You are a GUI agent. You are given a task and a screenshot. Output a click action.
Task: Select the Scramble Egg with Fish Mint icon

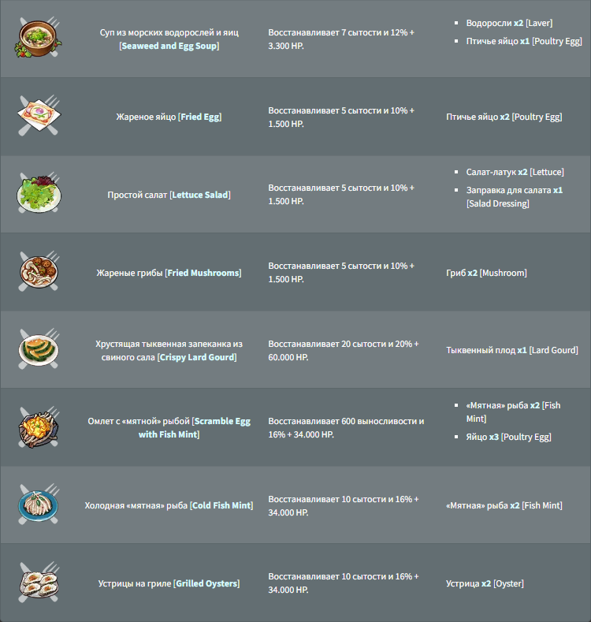pos(39,427)
